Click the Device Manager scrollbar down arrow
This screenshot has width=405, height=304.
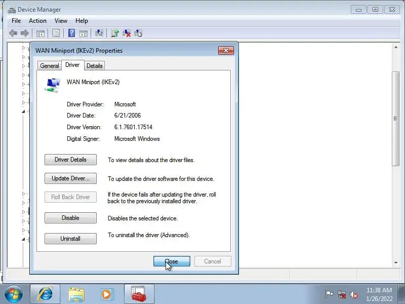pos(396,262)
